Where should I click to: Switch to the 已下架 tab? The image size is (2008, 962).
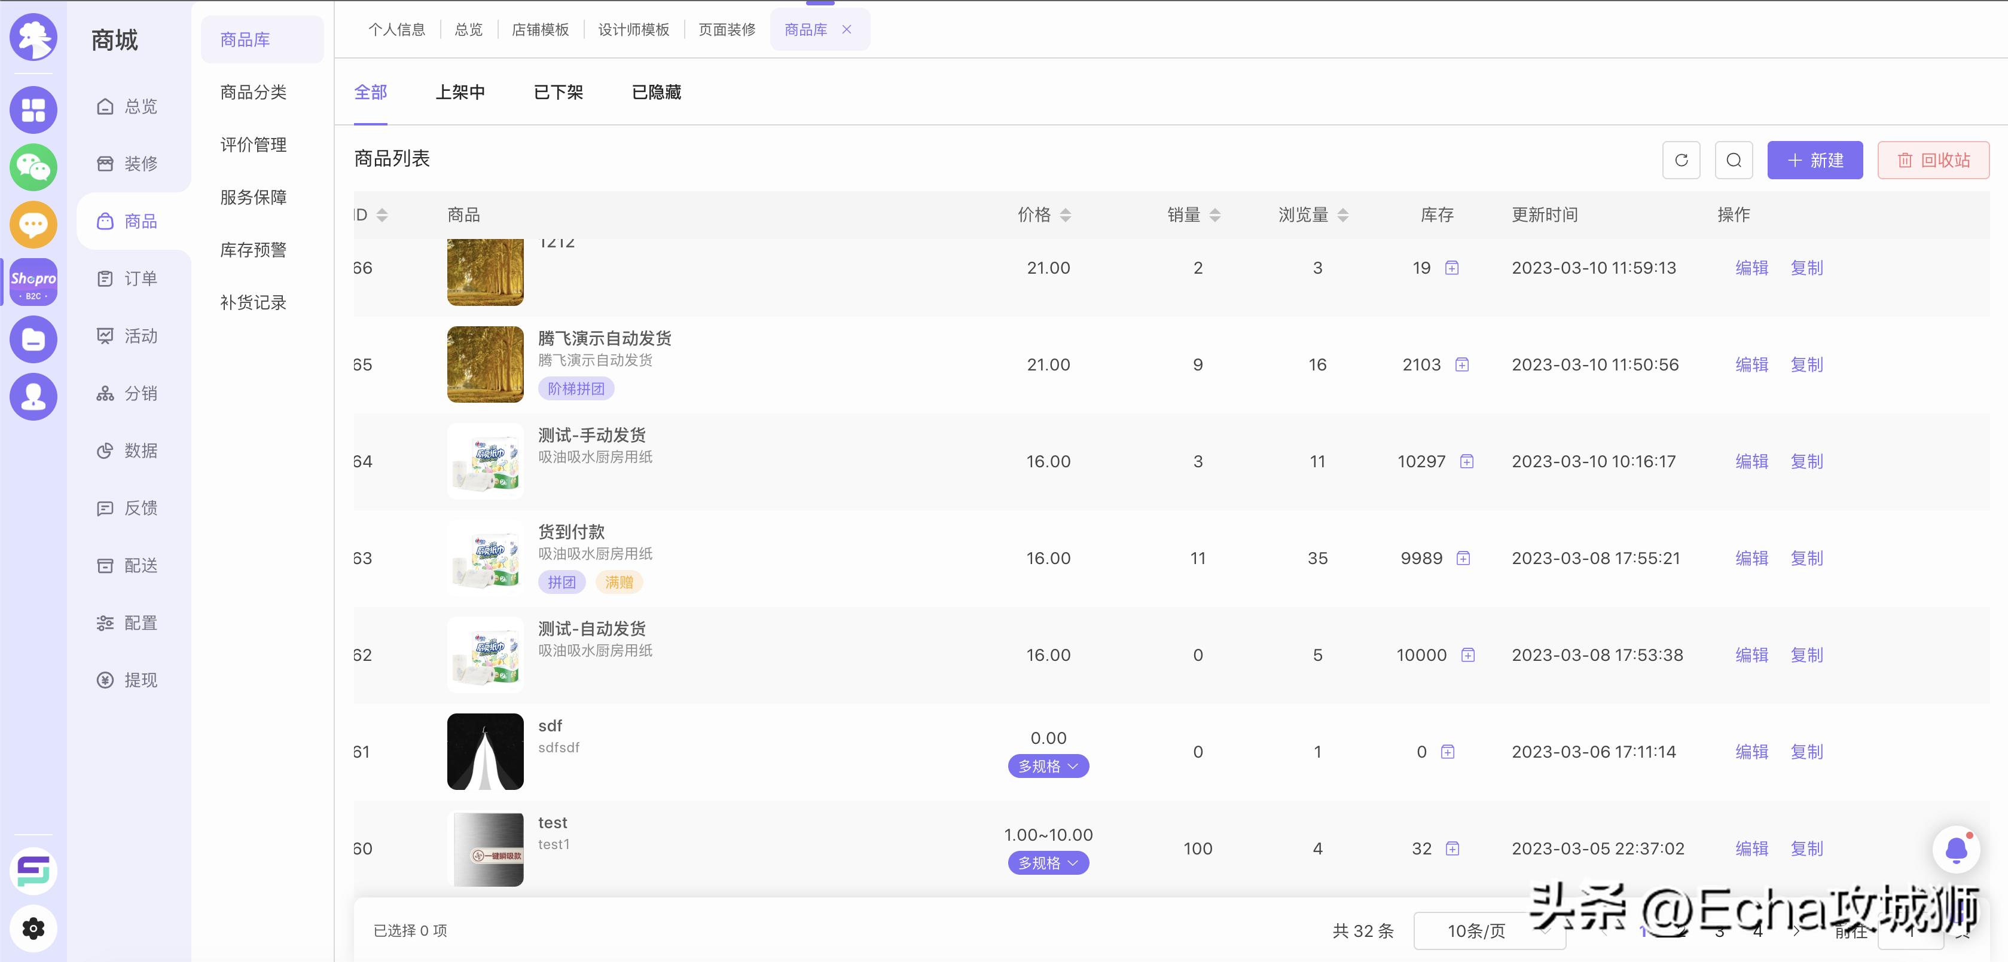(x=557, y=92)
